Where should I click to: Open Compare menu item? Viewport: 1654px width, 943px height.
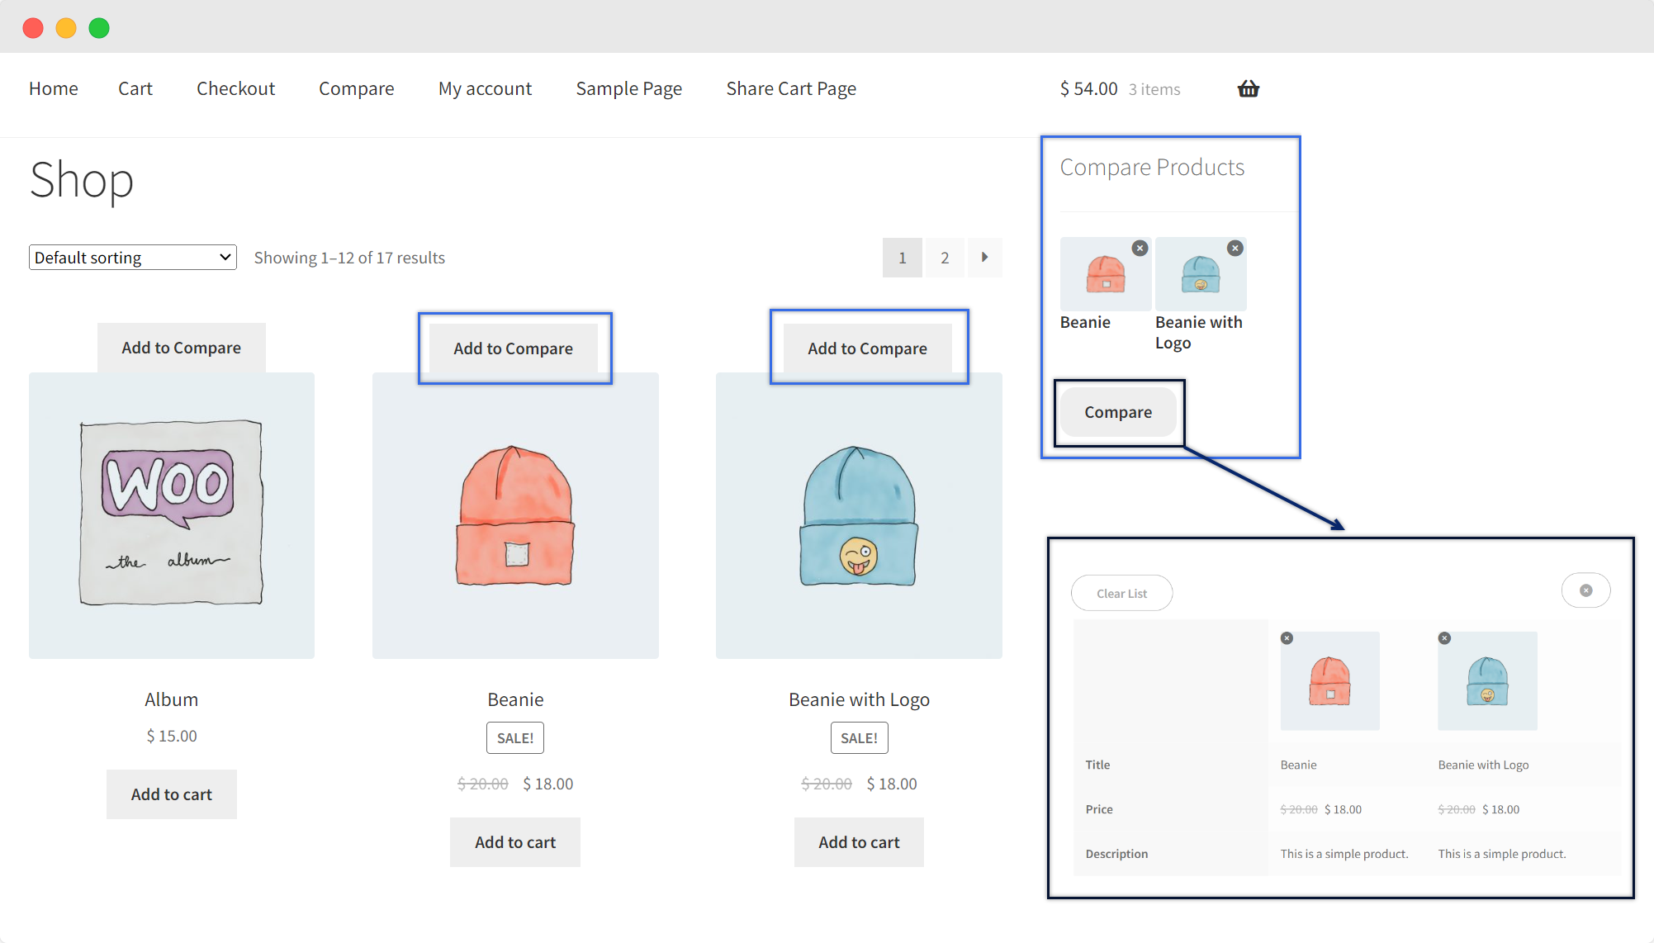356,89
